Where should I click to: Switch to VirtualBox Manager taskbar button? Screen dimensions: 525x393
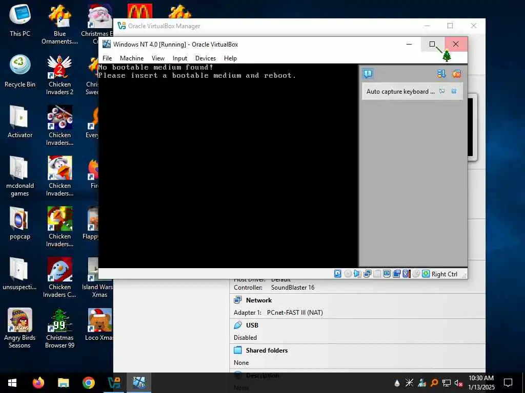(114, 383)
